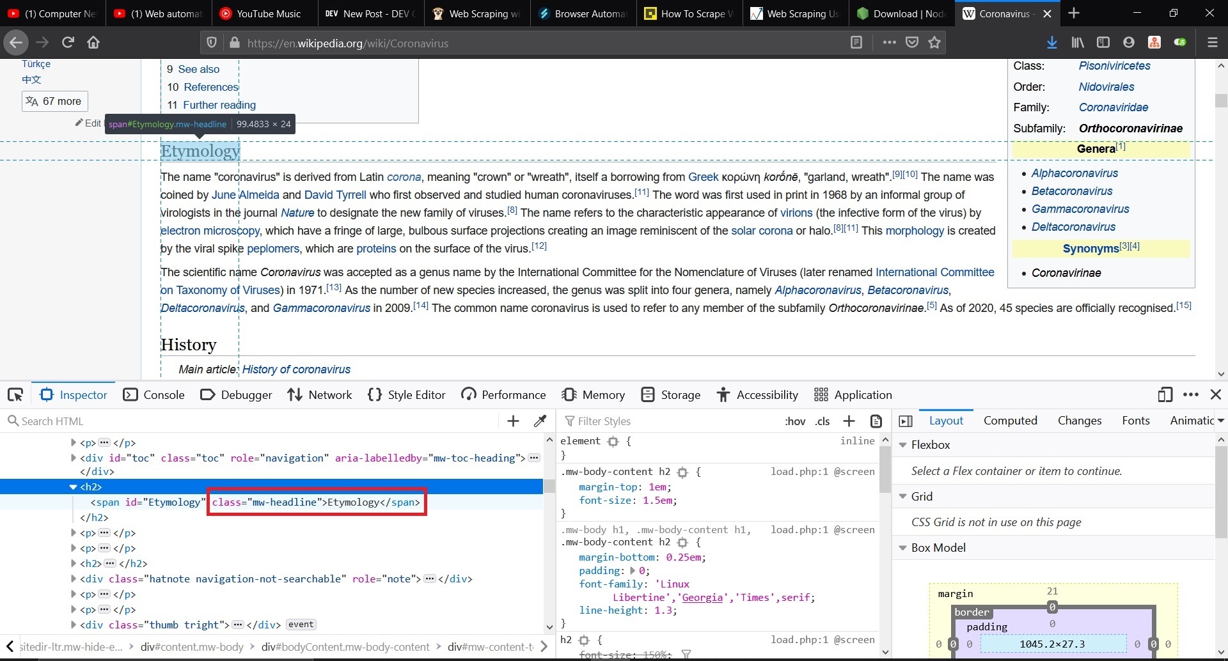Expand the hatnote navigation-not-searchable div
The height and width of the screenshot is (661, 1228).
73,579
